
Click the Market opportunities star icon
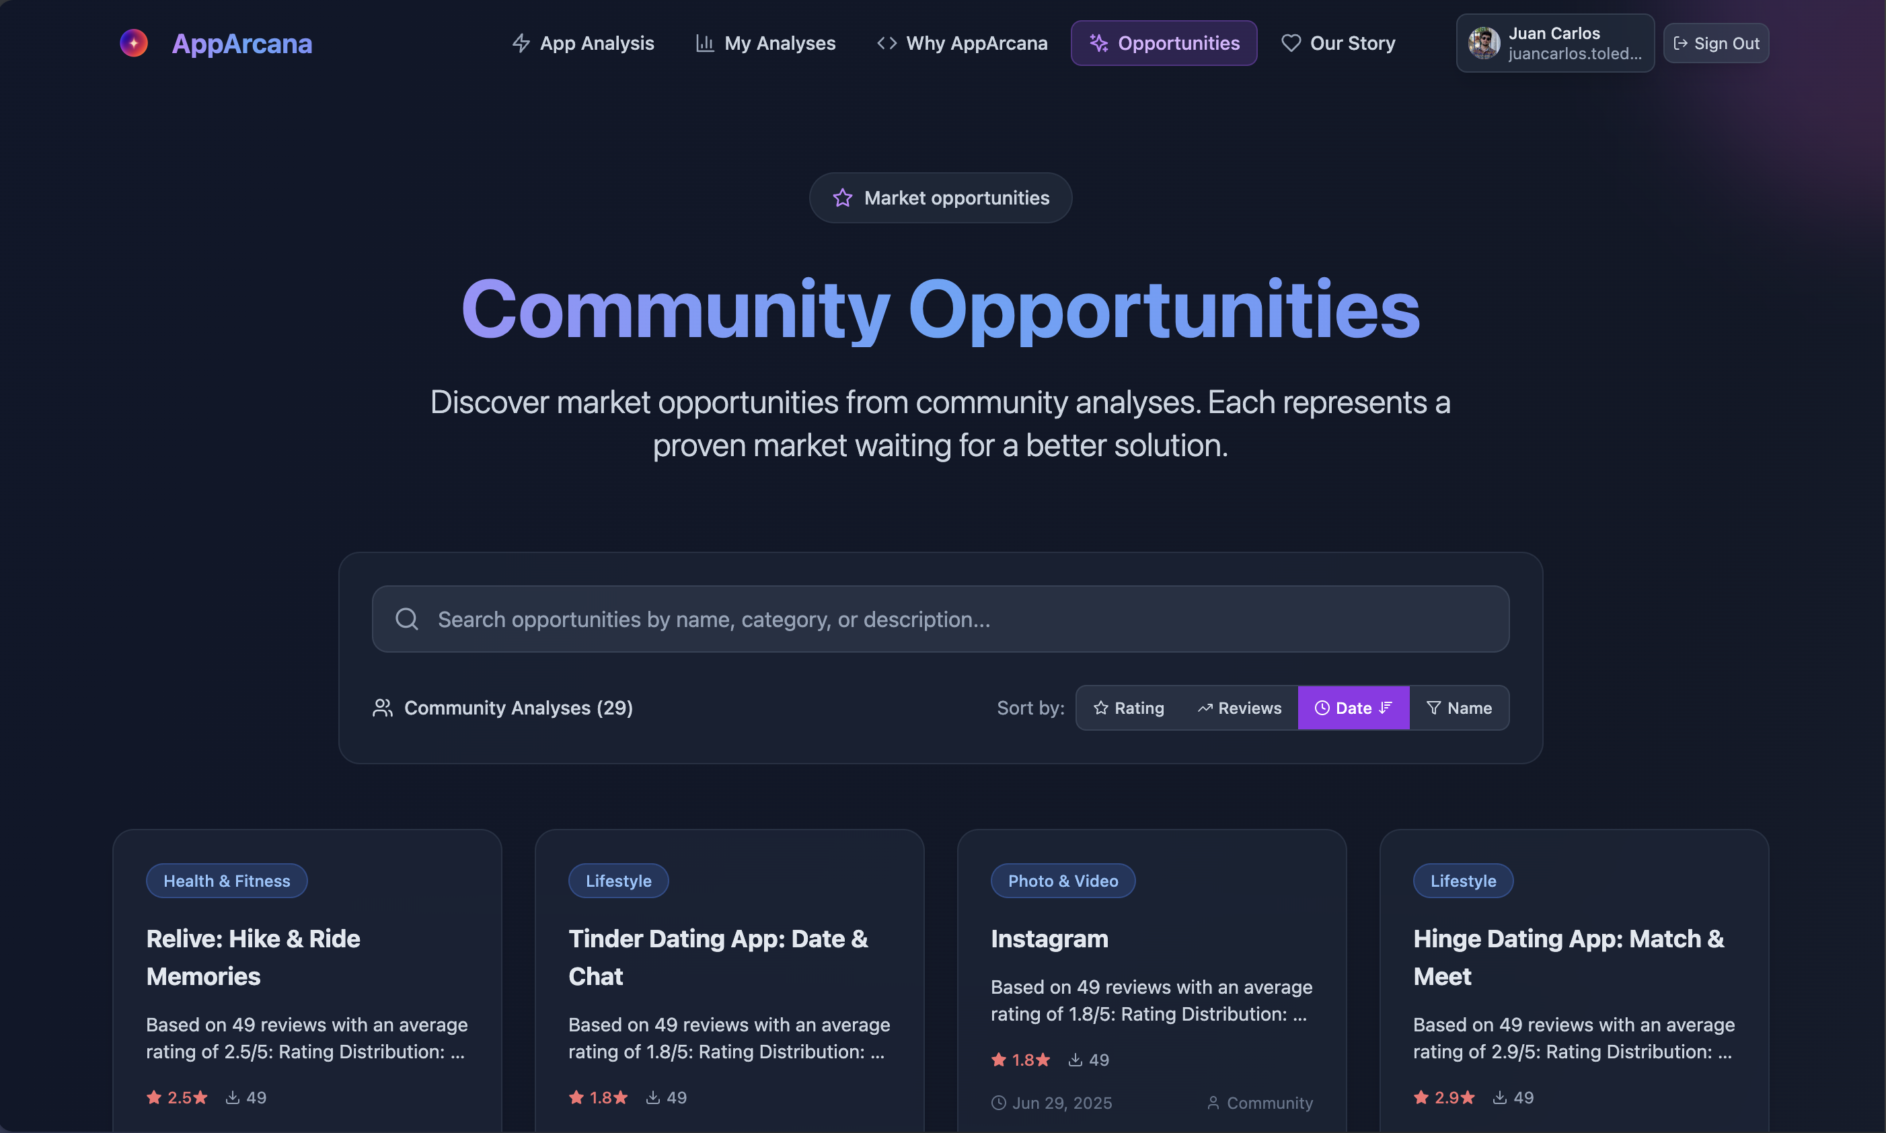842,198
